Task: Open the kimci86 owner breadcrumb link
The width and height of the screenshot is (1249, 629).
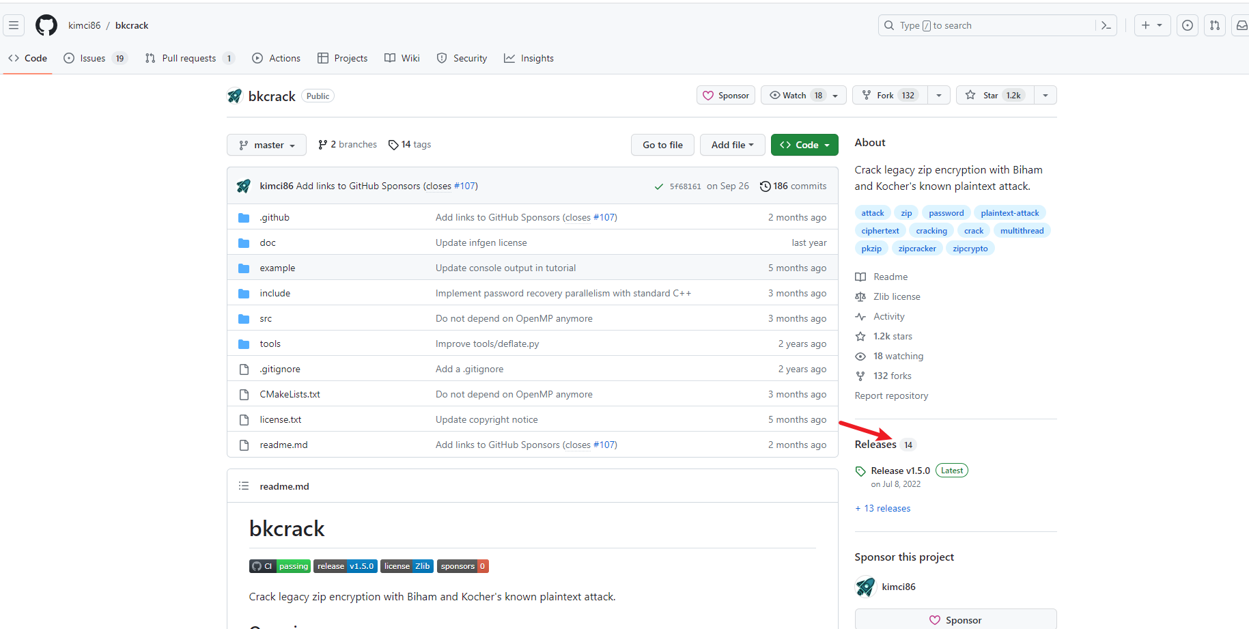Action: (84, 25)
